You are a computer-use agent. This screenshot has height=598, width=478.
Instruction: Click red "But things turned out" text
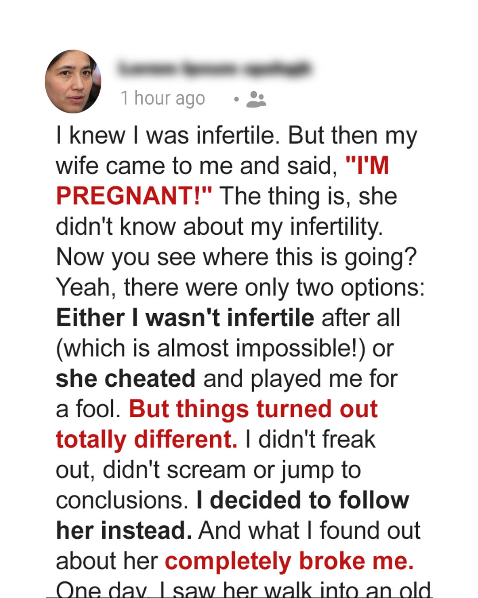click(253, 409)
